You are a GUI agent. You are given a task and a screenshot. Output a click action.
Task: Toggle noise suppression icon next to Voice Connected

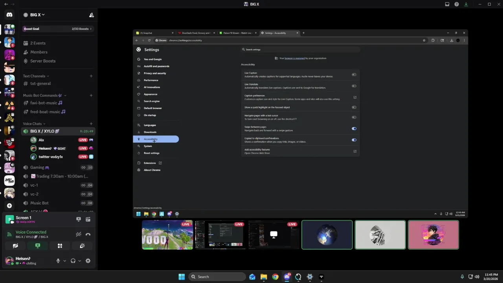(x=79, y=234)
